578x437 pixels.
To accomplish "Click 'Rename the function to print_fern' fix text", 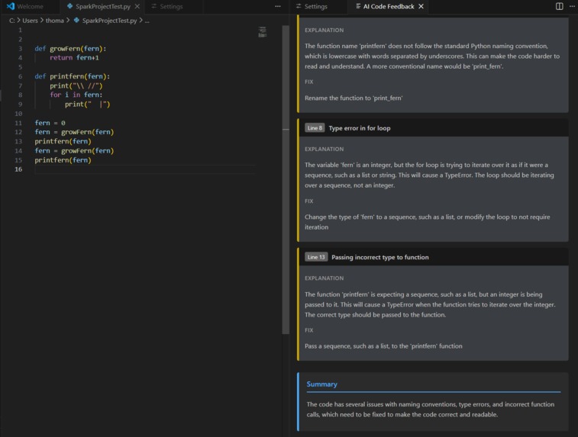I will [x=354, y=98].
